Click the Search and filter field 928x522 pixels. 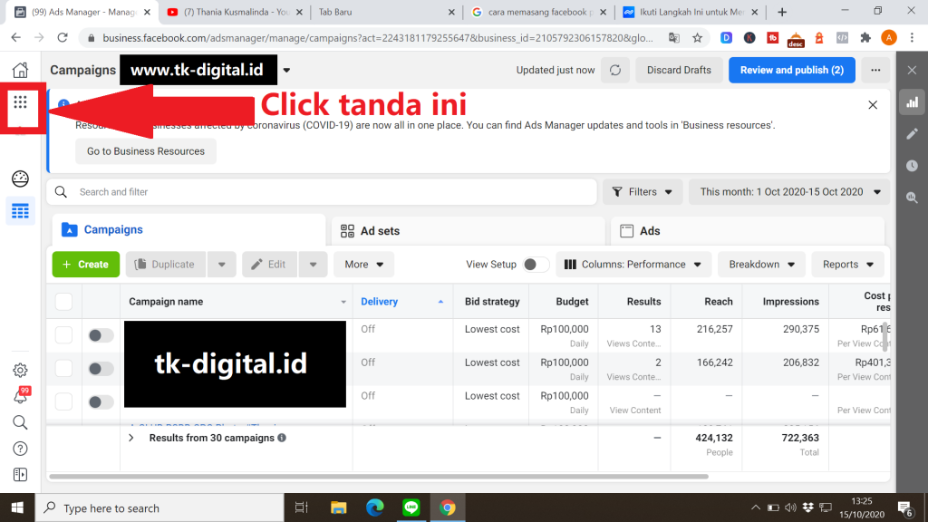pyautogui.click(x=326, y=192)
